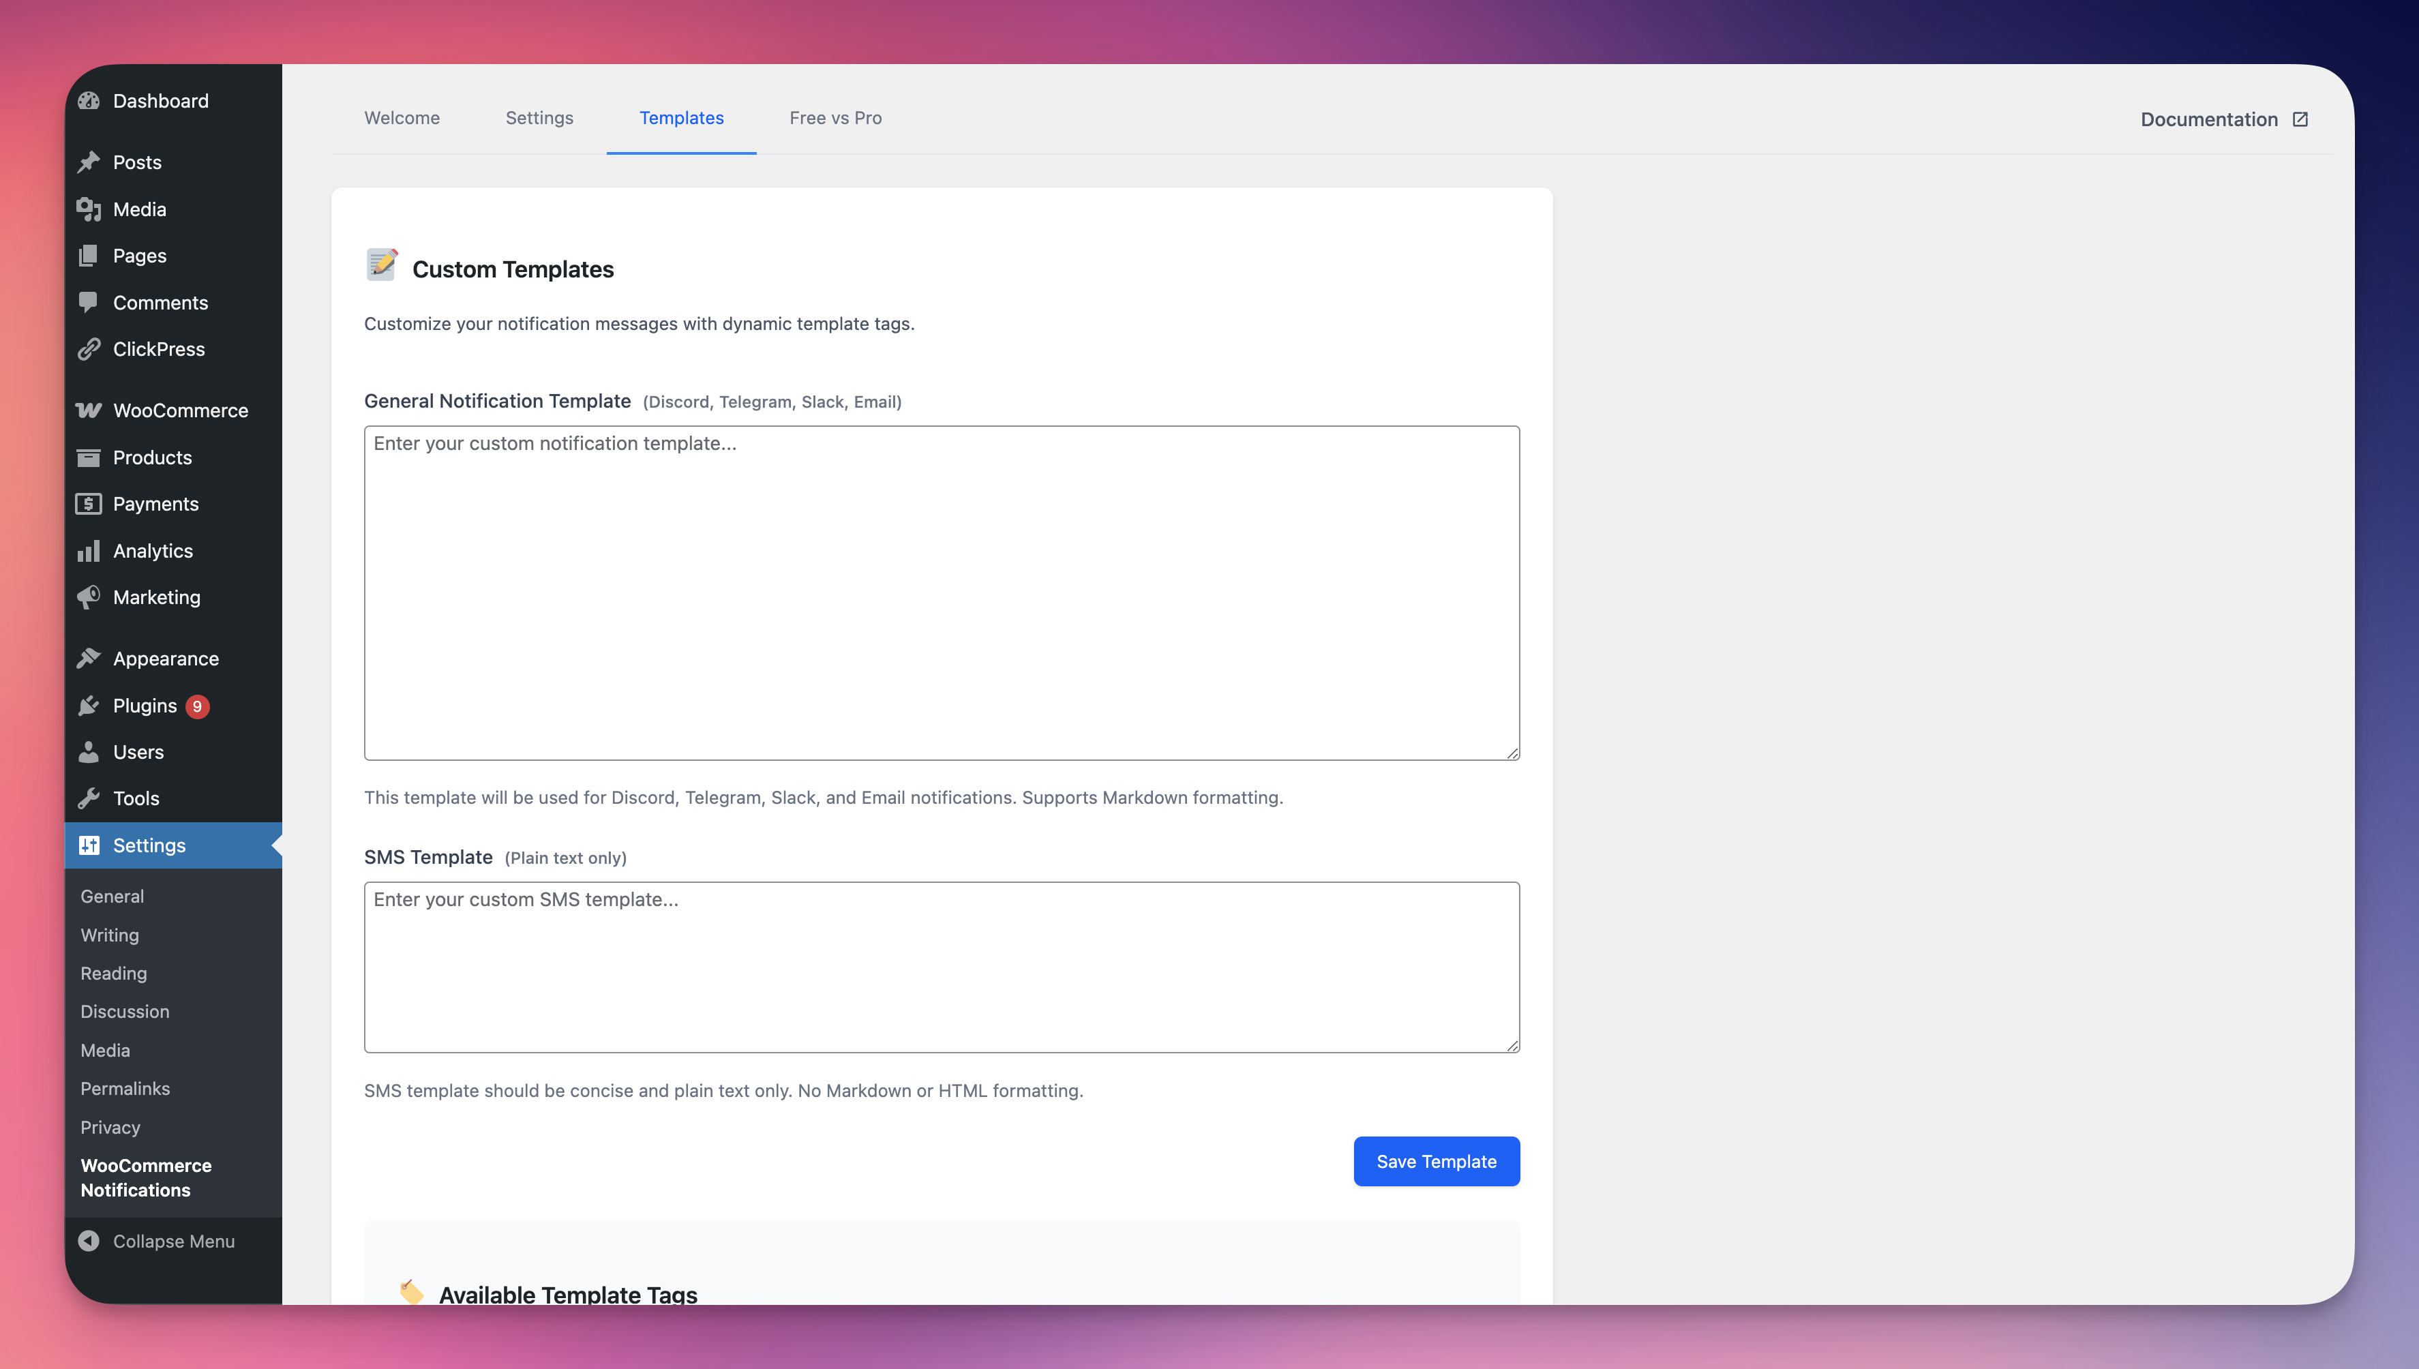2419x1369 pixels.
Task: Click the Posts pushpin icon
Action: pos(89,162)
